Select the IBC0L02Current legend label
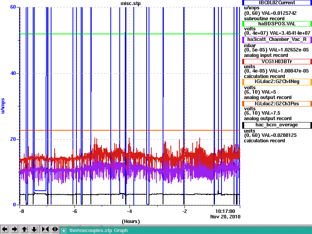 pyautogui.click(x=277, y=3)
